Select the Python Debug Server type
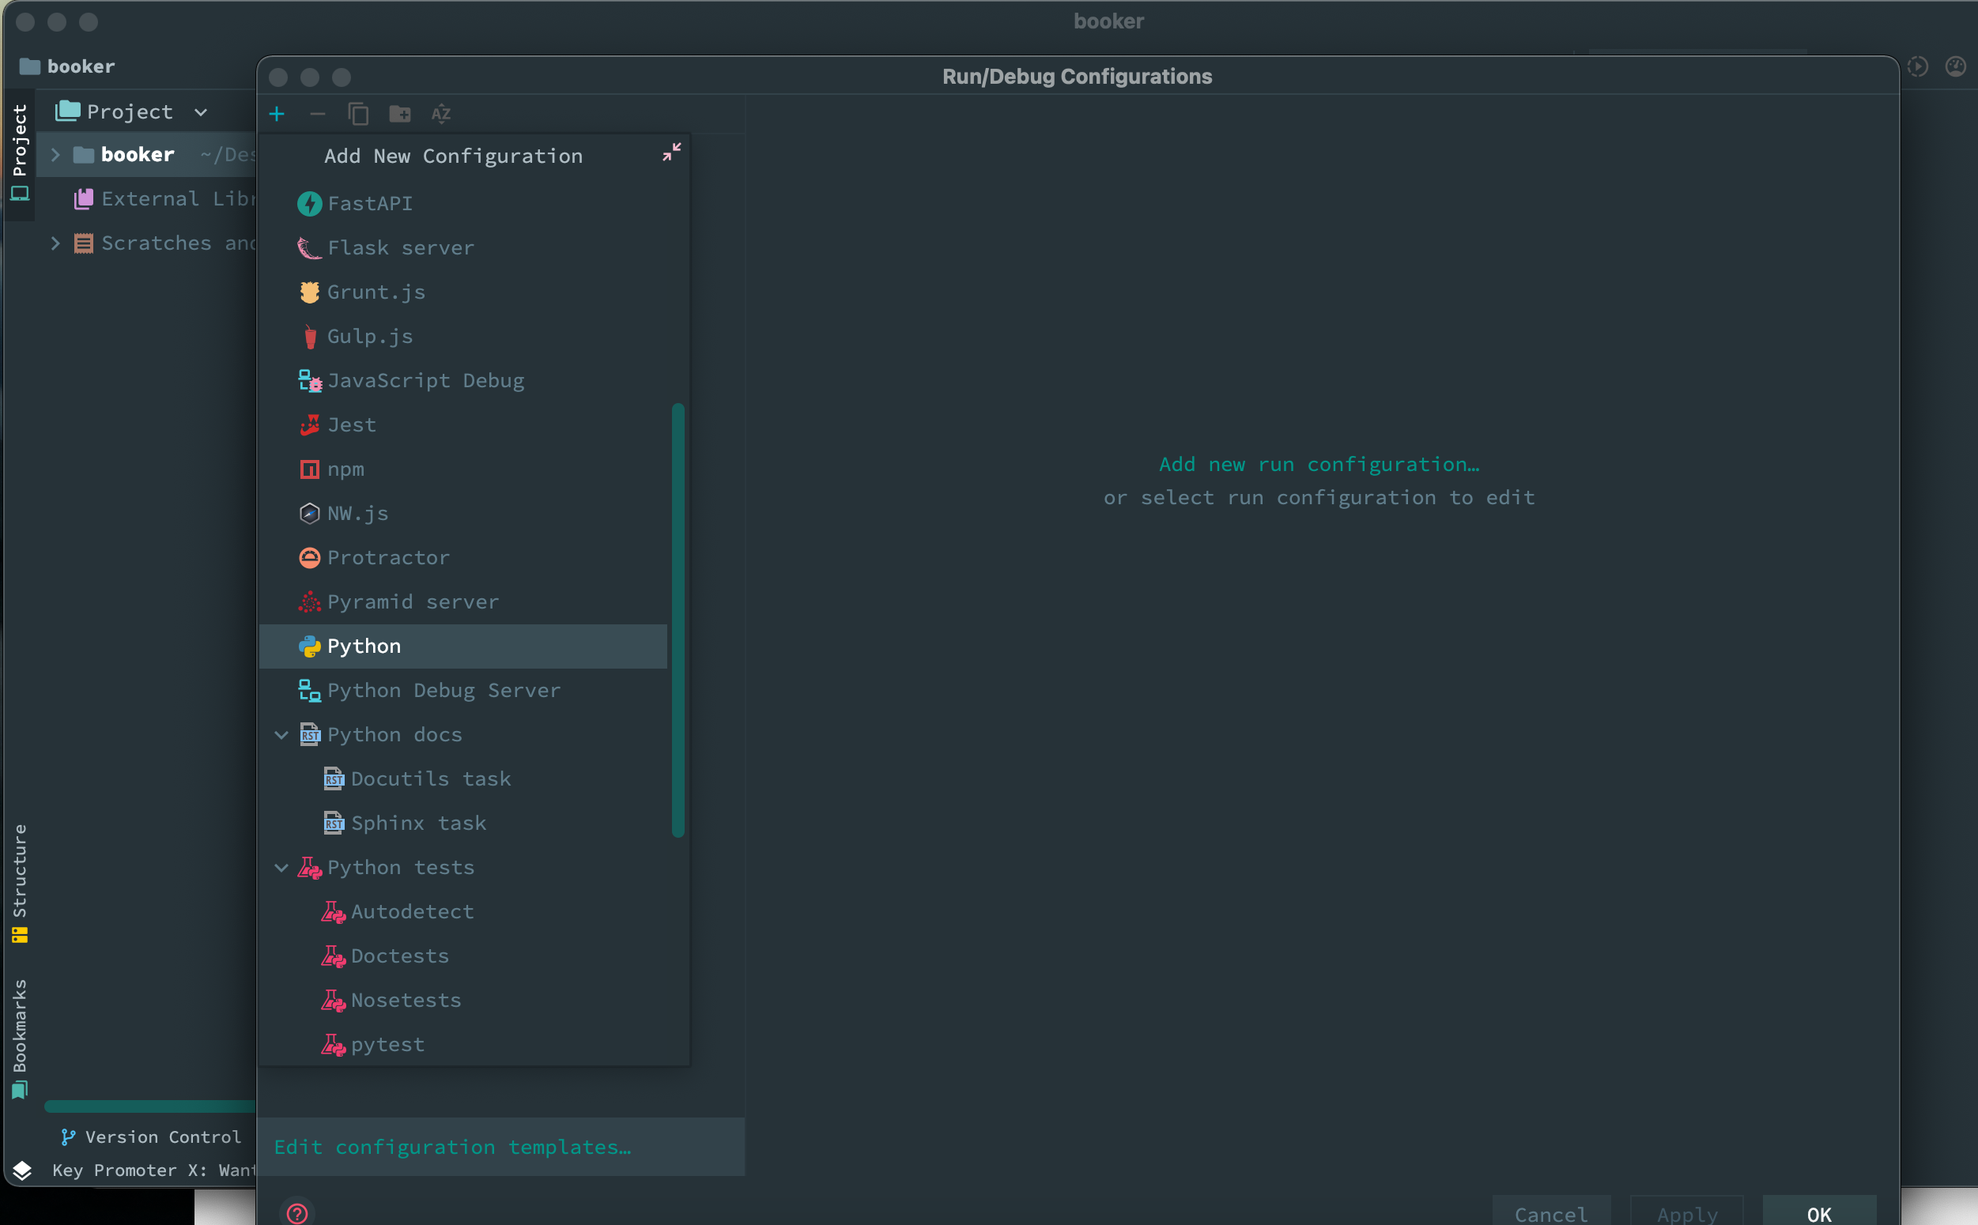This screenshot has width=1978, height=1225. click(x=444, y=689)
